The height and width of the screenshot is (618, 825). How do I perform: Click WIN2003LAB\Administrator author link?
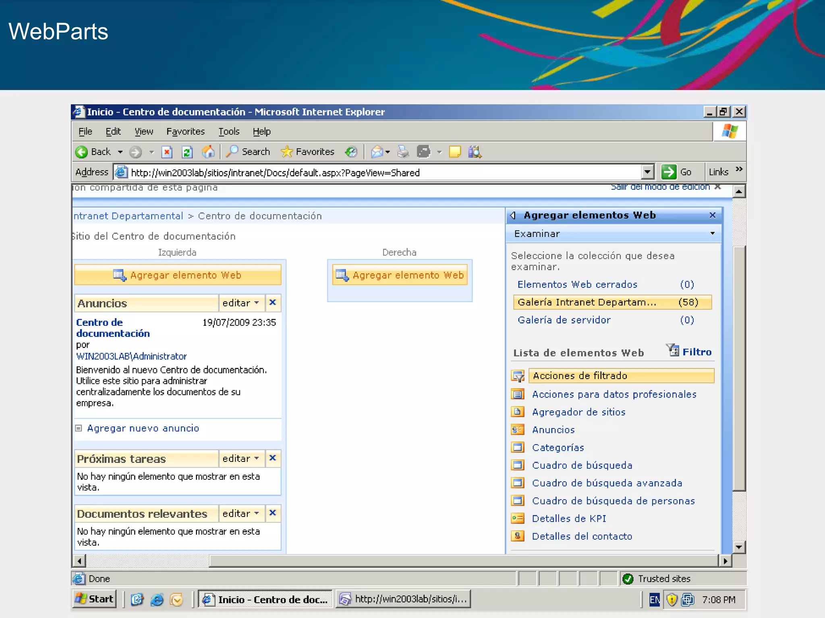pos(131,356)
